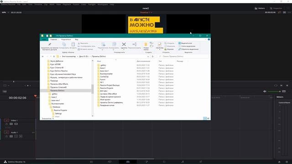292x164 pixels.
Task: Click Диск D breadcrumb in address bar
Action: tap(84, 56)
